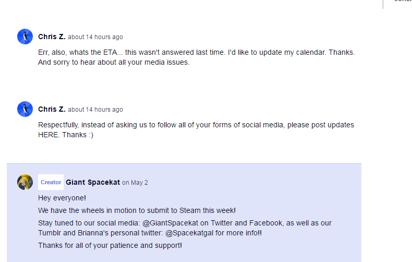This screenshot has width=412, height=262.
Task: Click Giant Spacekat's creator avatar image
Action: tap(25, 182)
